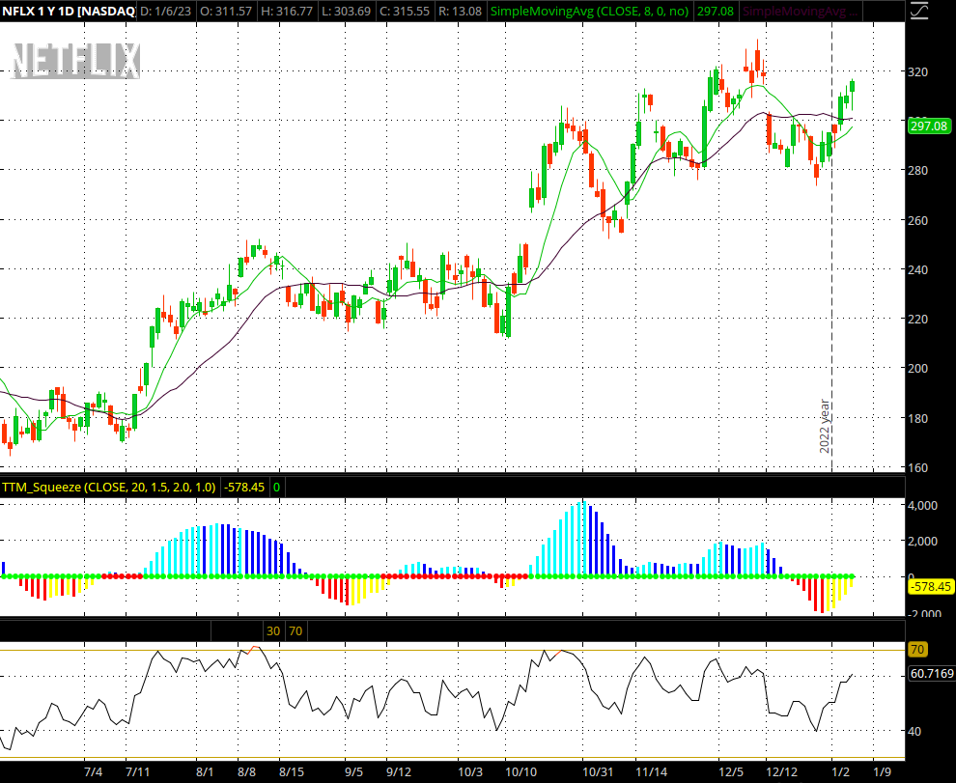Click the 320 price axis label
Screen dimensions: 956x783
pyautogui.click(x=917, y=72)
